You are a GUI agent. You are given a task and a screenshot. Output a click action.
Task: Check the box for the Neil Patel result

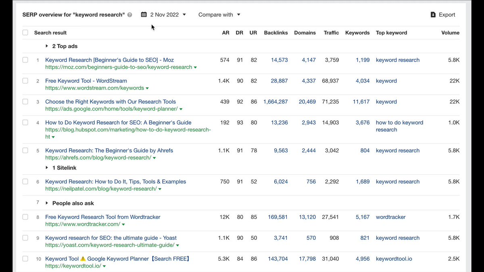25,182
